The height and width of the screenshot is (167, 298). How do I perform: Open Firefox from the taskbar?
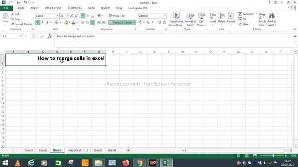pyautogui.click(x=126, y=163)
